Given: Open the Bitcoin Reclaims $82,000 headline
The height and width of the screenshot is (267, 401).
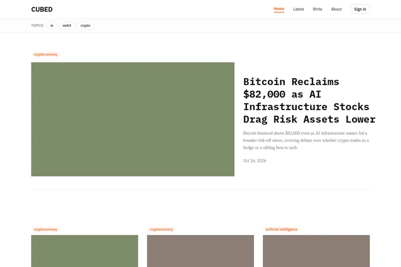Looking at the screenshot, I should coord(309,101).
